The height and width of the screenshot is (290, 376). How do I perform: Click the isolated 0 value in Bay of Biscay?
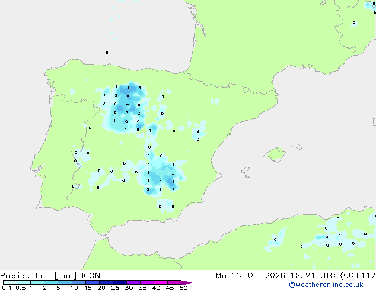point(107,53)
